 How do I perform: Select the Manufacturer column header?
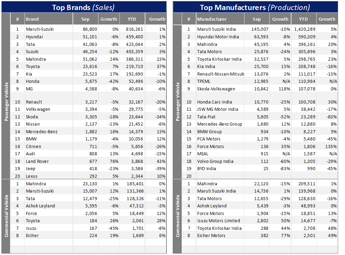tap(212, 19)
